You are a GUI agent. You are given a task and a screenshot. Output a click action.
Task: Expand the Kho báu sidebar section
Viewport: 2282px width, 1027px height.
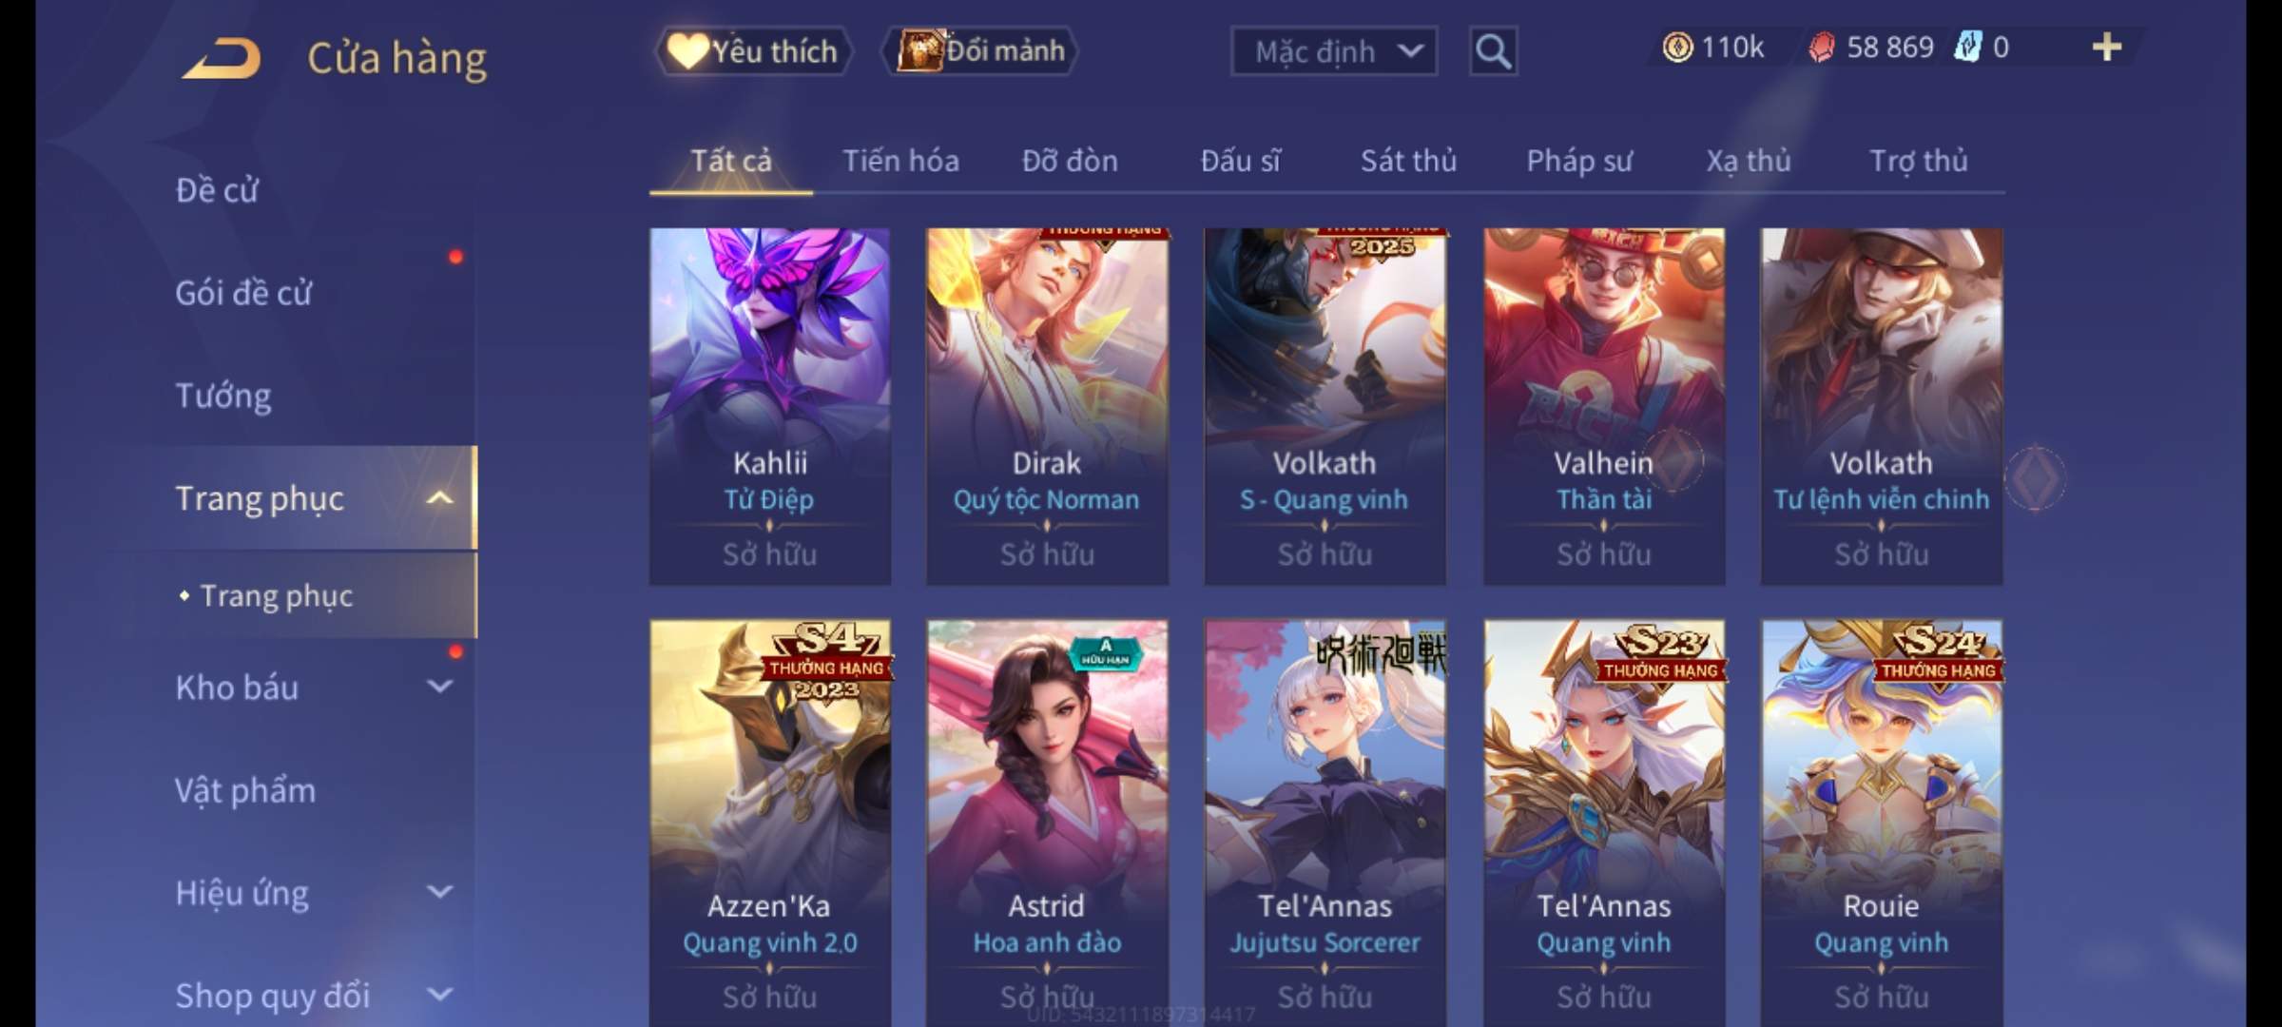(439, 687)
